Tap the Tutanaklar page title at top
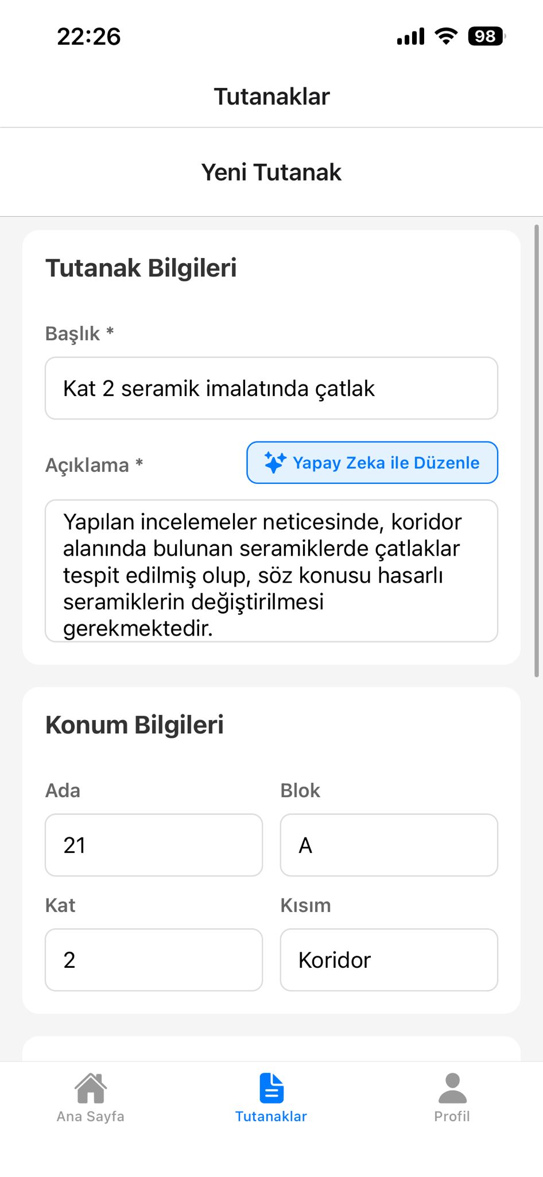Viewport: 543px width, 1177px height. [271, 97]
